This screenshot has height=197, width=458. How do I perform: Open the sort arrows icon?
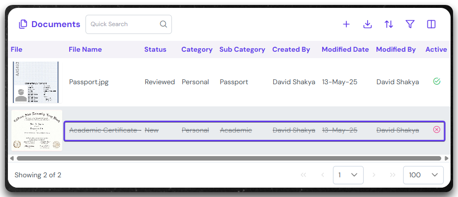point(389,24)
